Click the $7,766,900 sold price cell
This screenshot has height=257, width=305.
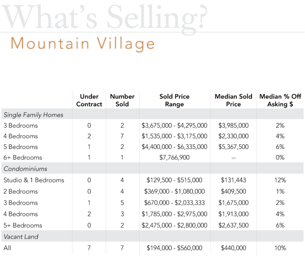tap(174, 157)
